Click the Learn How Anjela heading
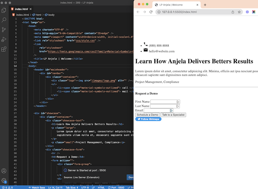Image resolution: width=258 pixels, height=189 pixels. pyautogui.click(x=194, y=61)
